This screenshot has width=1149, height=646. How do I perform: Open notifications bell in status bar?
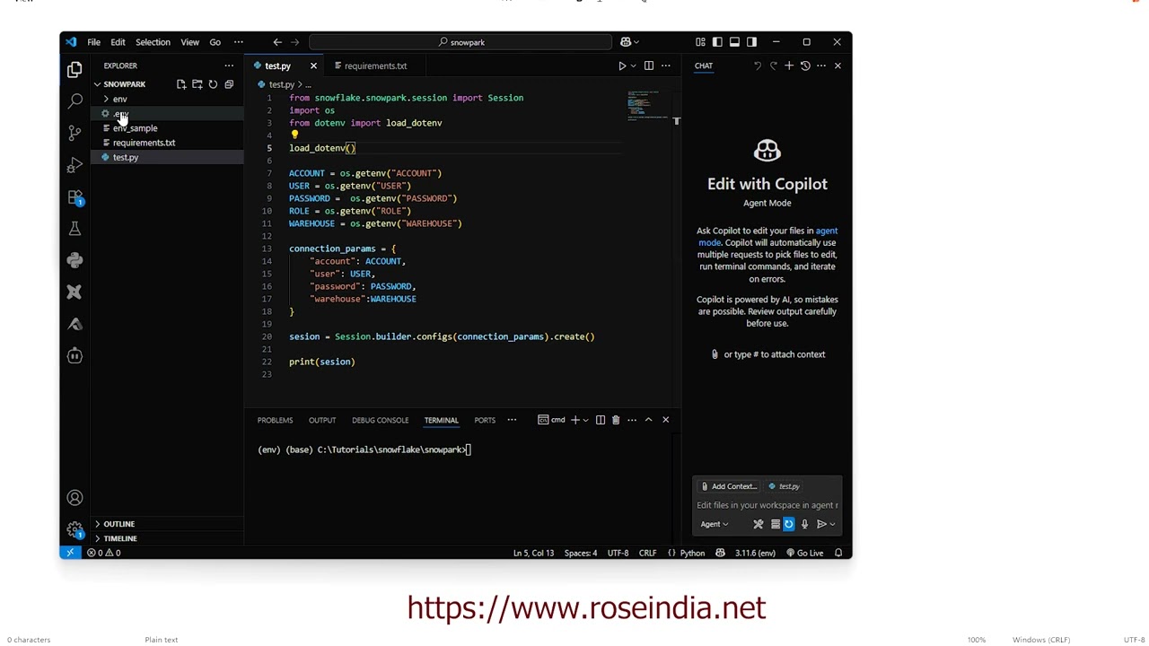(838, 553)
